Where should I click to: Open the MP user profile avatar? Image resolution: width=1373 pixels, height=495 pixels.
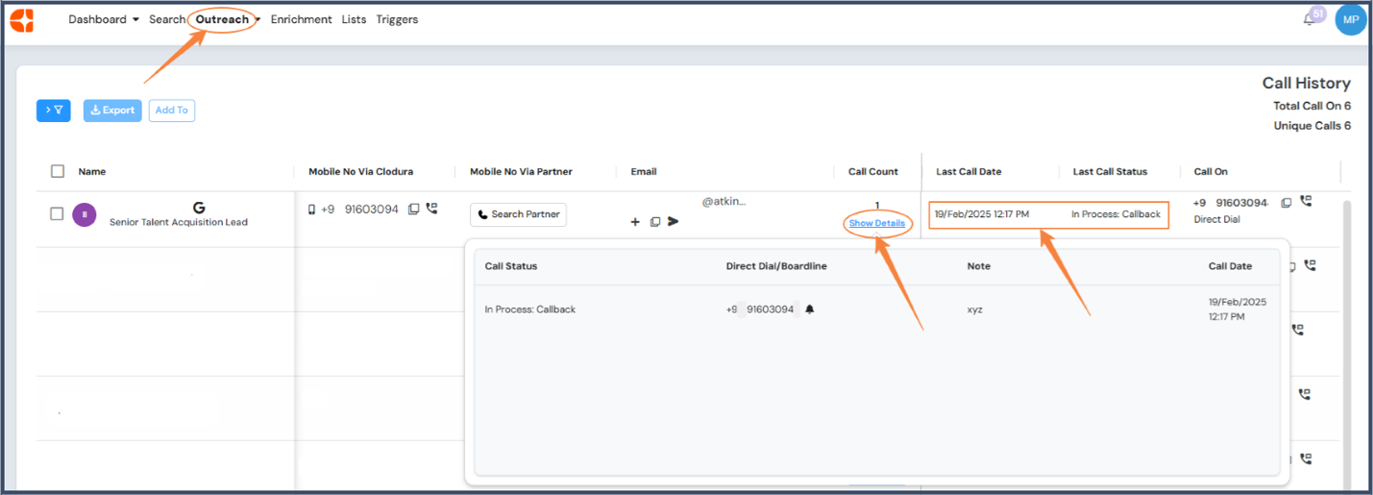pyautogui.click(x=1351, y=19)
